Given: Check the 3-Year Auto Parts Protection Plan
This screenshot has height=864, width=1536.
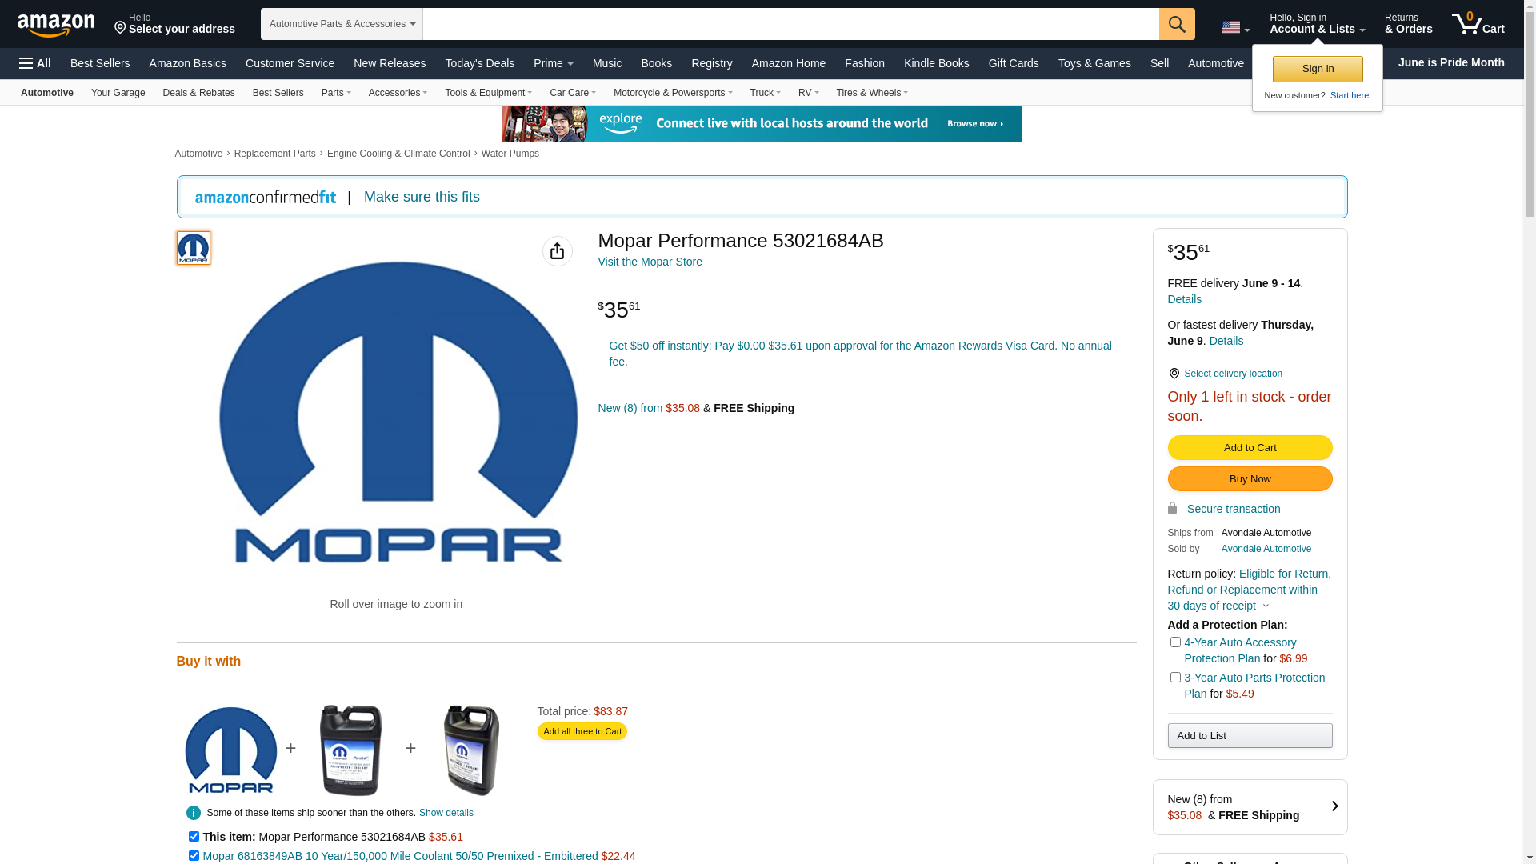Looking at the screenshot, I should (1175, 678).
